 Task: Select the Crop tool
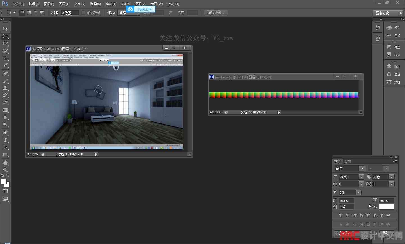coord(5,58)
